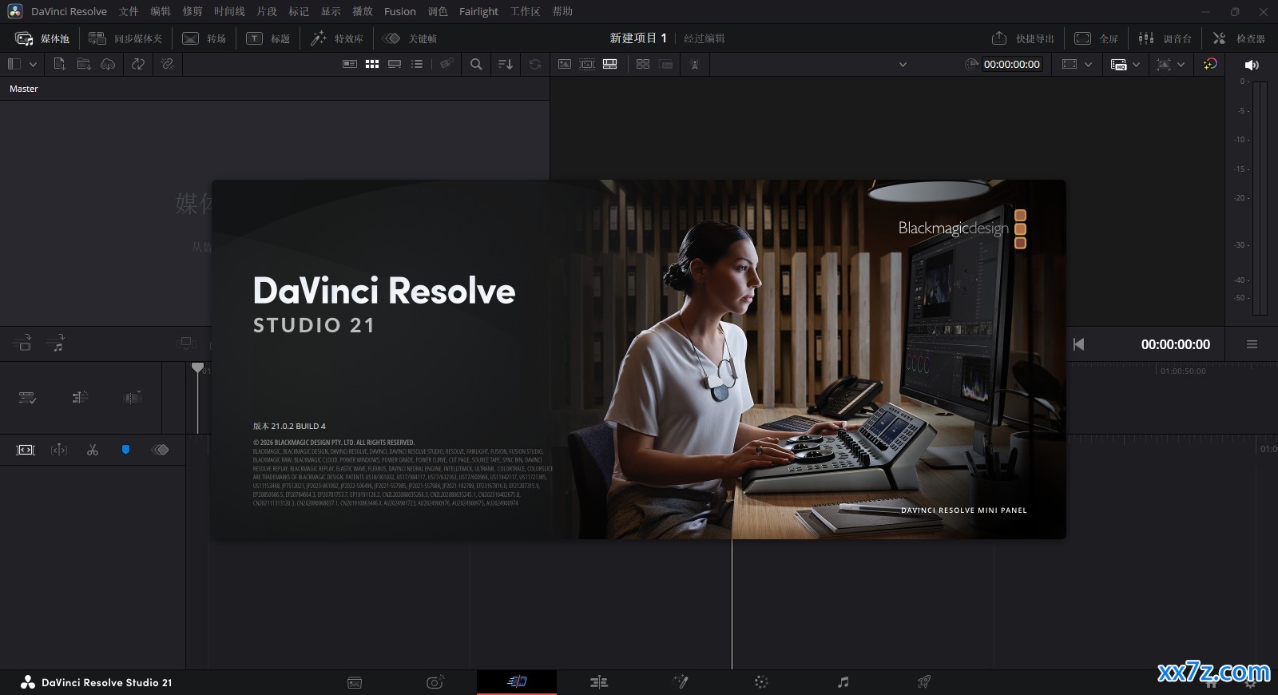
Task: Switch to the Color page icon
Action: tap(761, 681)
